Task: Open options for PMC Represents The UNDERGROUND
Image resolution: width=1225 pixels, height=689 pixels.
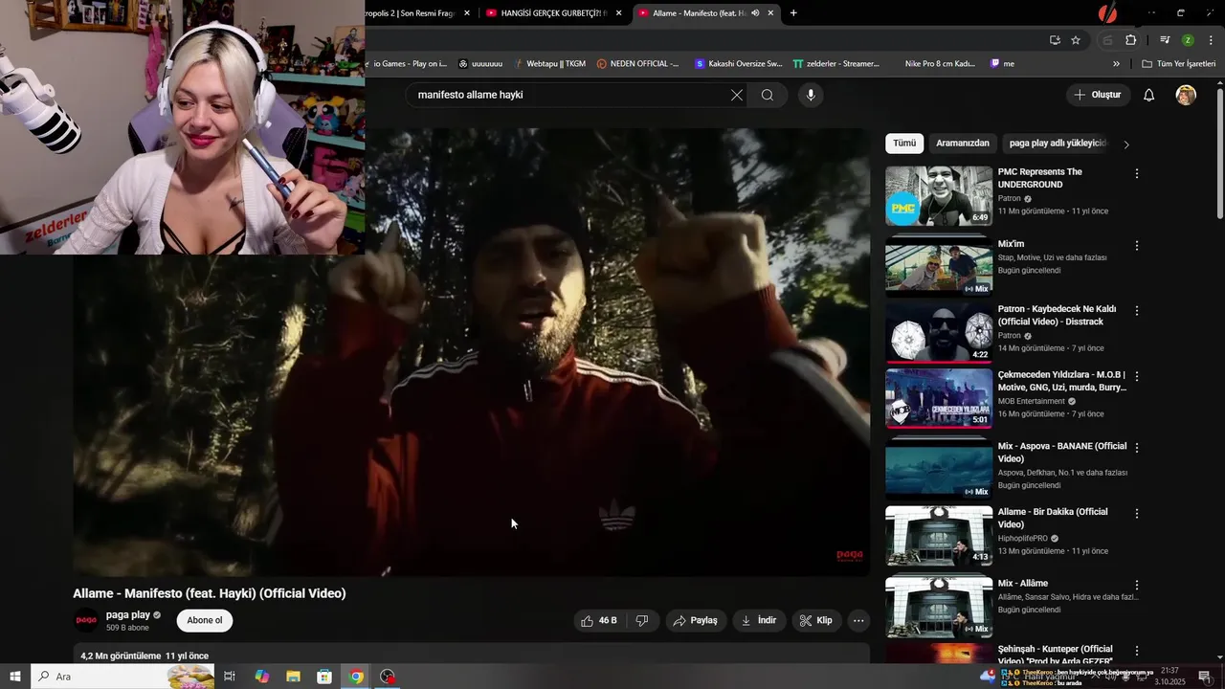Action: tap(1137, 173)
